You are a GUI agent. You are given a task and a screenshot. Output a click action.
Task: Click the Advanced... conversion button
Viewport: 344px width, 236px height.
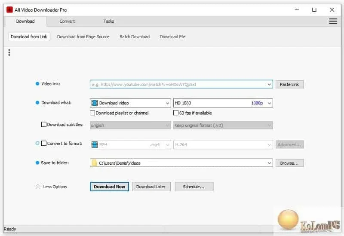coord(289,144)
